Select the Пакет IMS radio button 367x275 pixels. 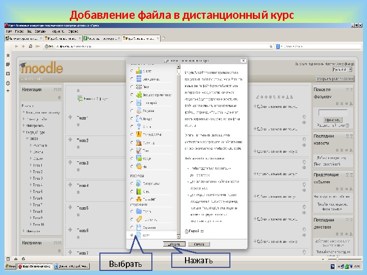[x=132, y=199]
